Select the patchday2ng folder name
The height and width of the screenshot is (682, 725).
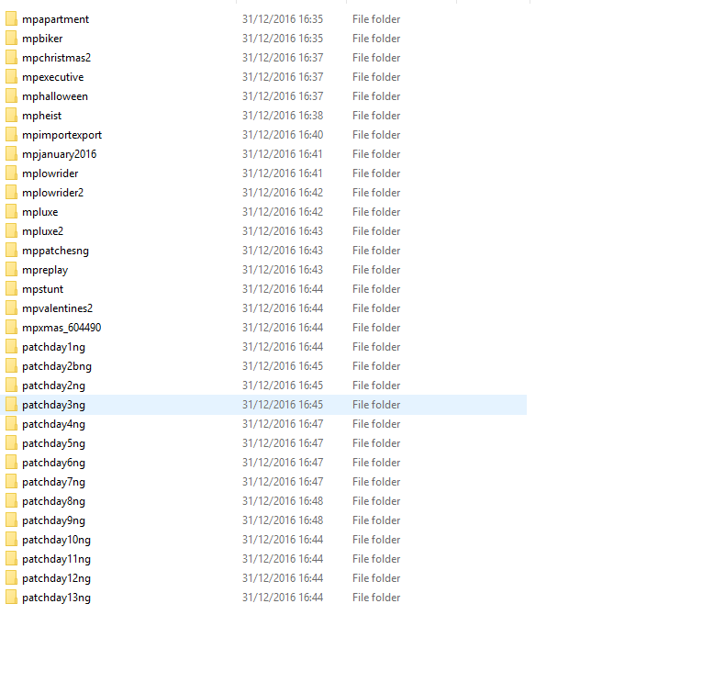click(x=53, y=386)
